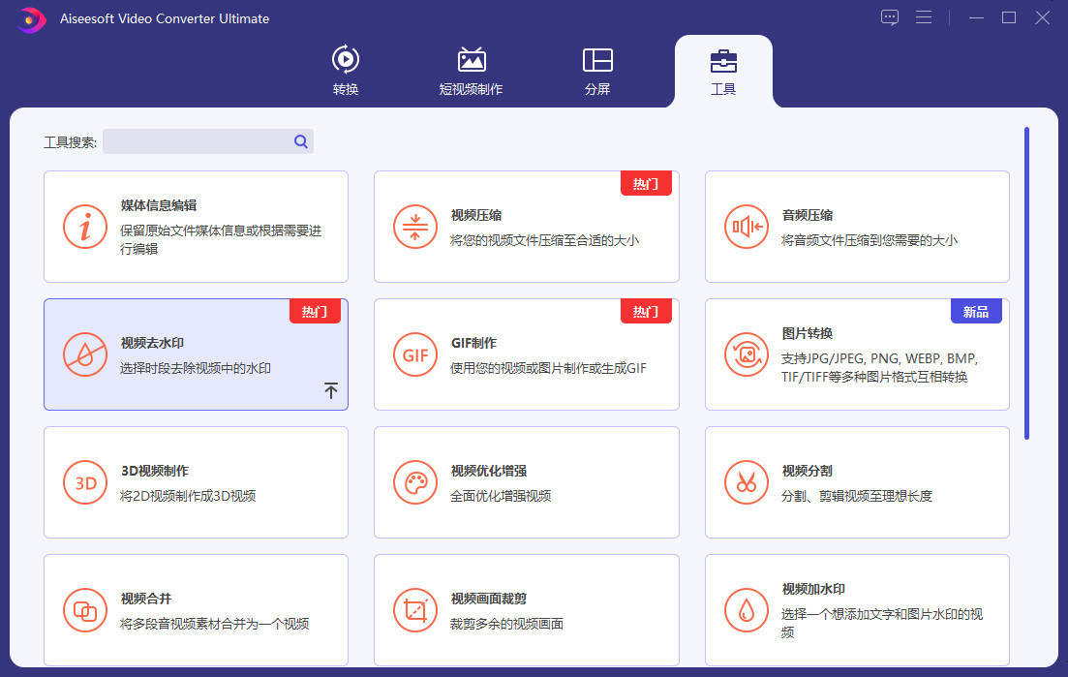Open the 视频分割 video splitter tool
The image size is (1068, 677).
(x=856, y=482)
